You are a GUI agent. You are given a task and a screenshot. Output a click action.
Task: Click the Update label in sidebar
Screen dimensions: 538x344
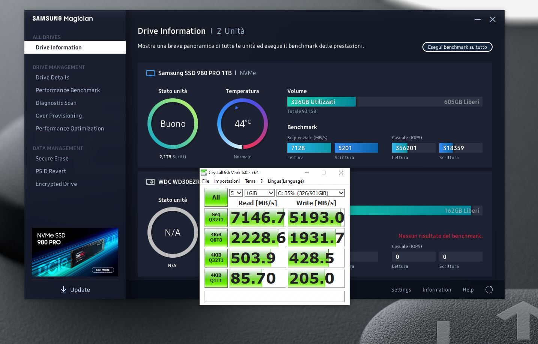80,290
